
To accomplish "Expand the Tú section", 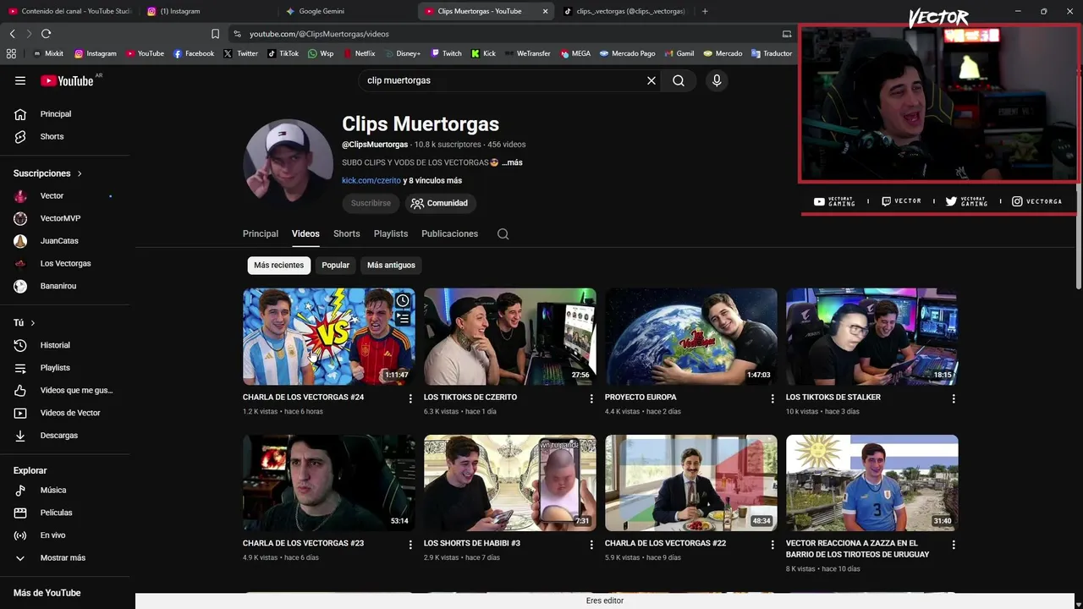I will (x=25, y=323).
